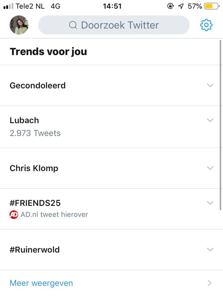223x296 pixels.
Task: Expand the Chris Klomp trend chevron
Action: (x=210, y=168)
